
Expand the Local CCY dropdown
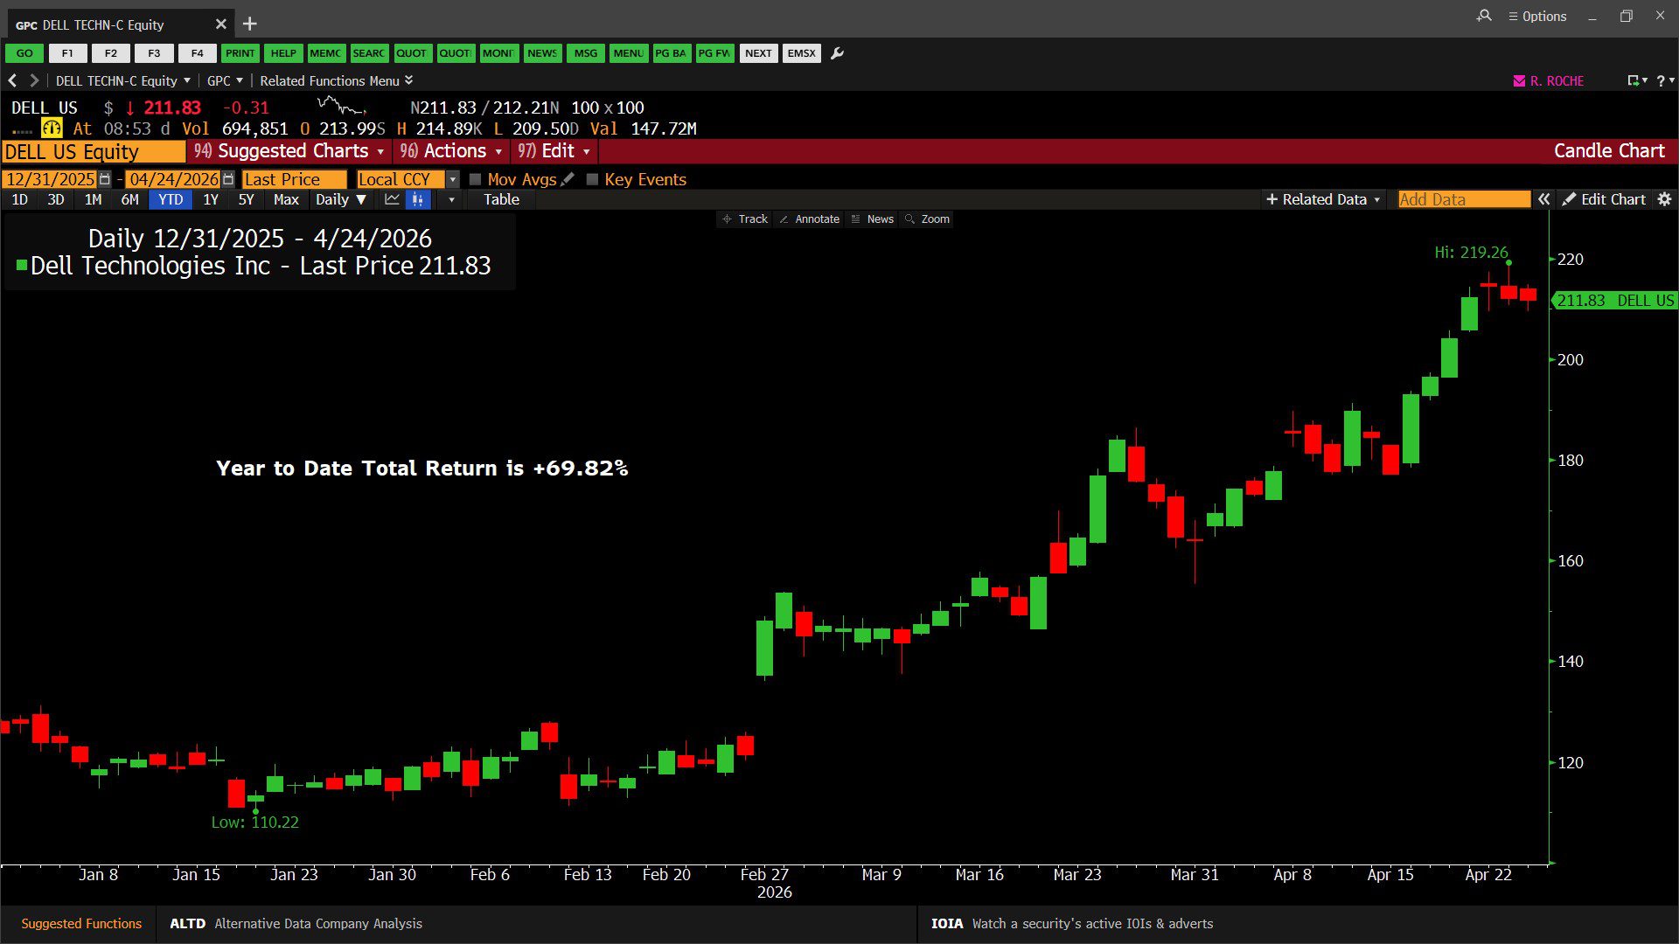[452, 179]
